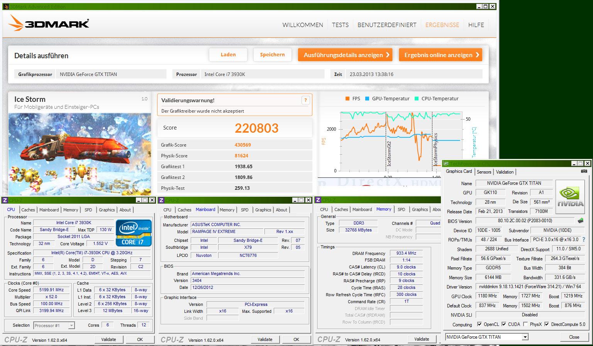Open the Mainboard tab in the CPU-Z window showing memory timings
This screenshot has height=346, width=593.
point(362,209)
